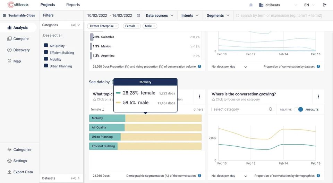Open Discovery section
Viewport: 333px width, 183px height.
pos(18,50)
